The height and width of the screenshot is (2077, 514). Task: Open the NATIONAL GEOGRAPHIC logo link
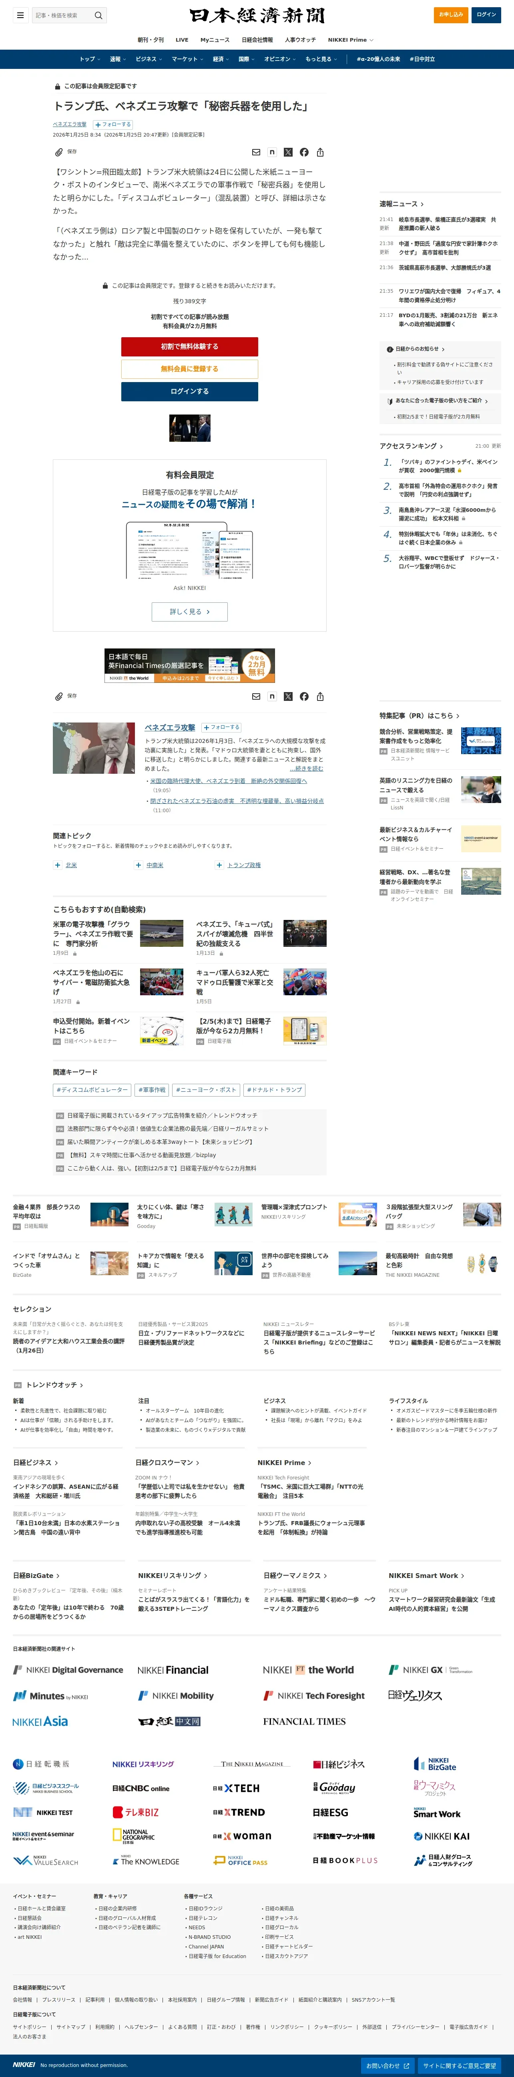point(133,1836)
